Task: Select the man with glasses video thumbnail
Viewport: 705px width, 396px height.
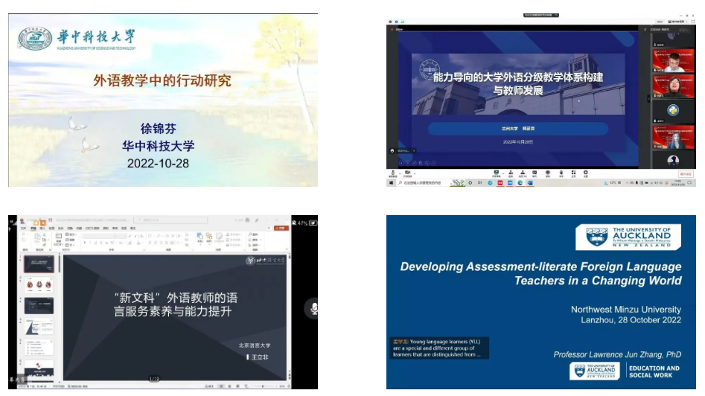Action: click(673, 61)
